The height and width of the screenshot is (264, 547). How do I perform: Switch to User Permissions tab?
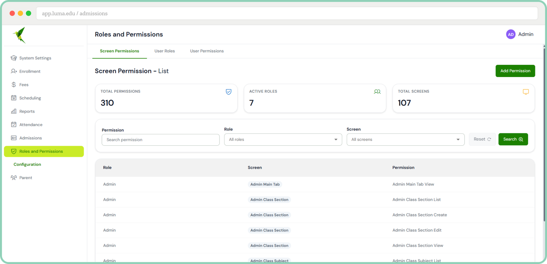tap(207, 51)
